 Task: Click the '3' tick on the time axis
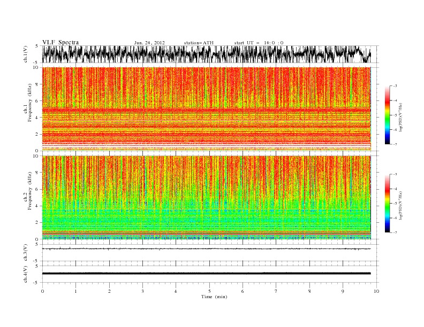click(x=142, y=291)
